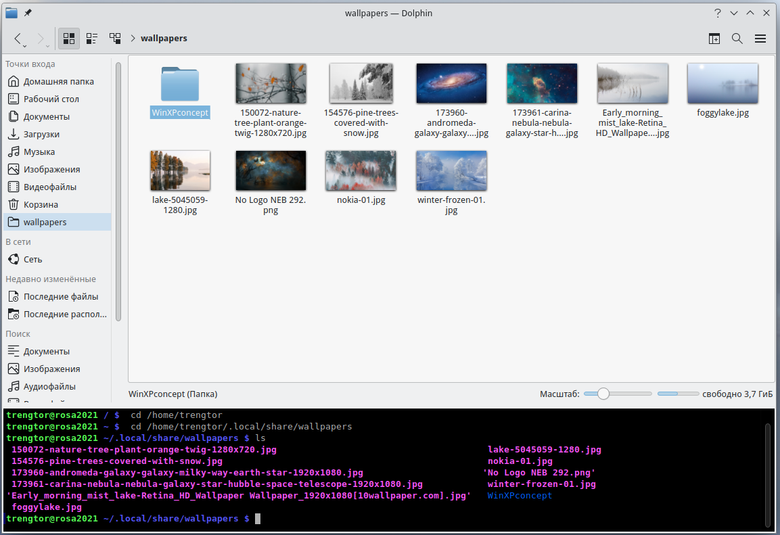780x535 pixels.
Task: Switch to Icons view mode
Action: 68,39
